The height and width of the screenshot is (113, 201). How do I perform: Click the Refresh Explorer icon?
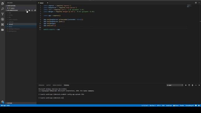(32, 10)
